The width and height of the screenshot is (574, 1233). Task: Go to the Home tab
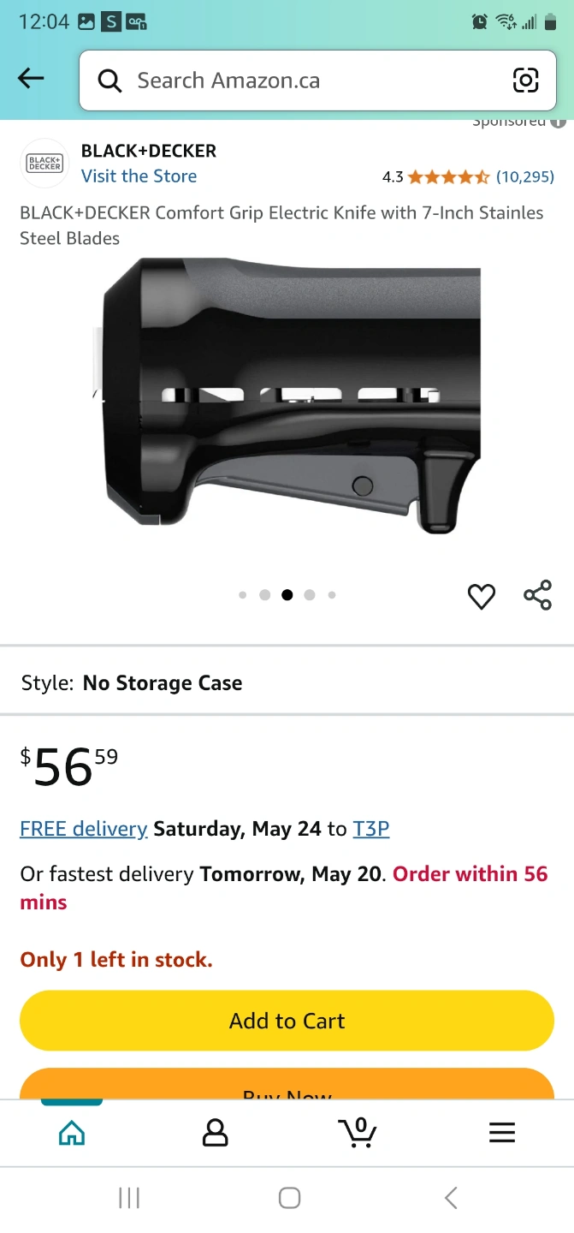[72, 1133]
